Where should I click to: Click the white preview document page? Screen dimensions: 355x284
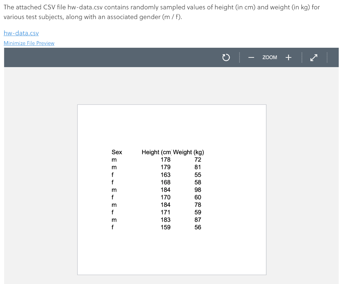(x=172, y=253)
